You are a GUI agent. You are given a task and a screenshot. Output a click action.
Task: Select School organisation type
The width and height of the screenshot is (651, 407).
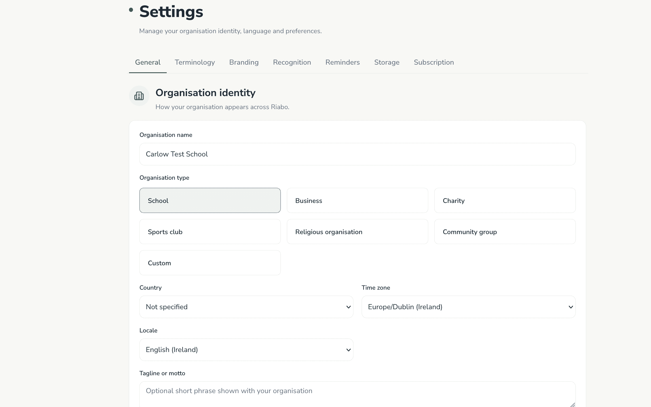tap(210, 200)
